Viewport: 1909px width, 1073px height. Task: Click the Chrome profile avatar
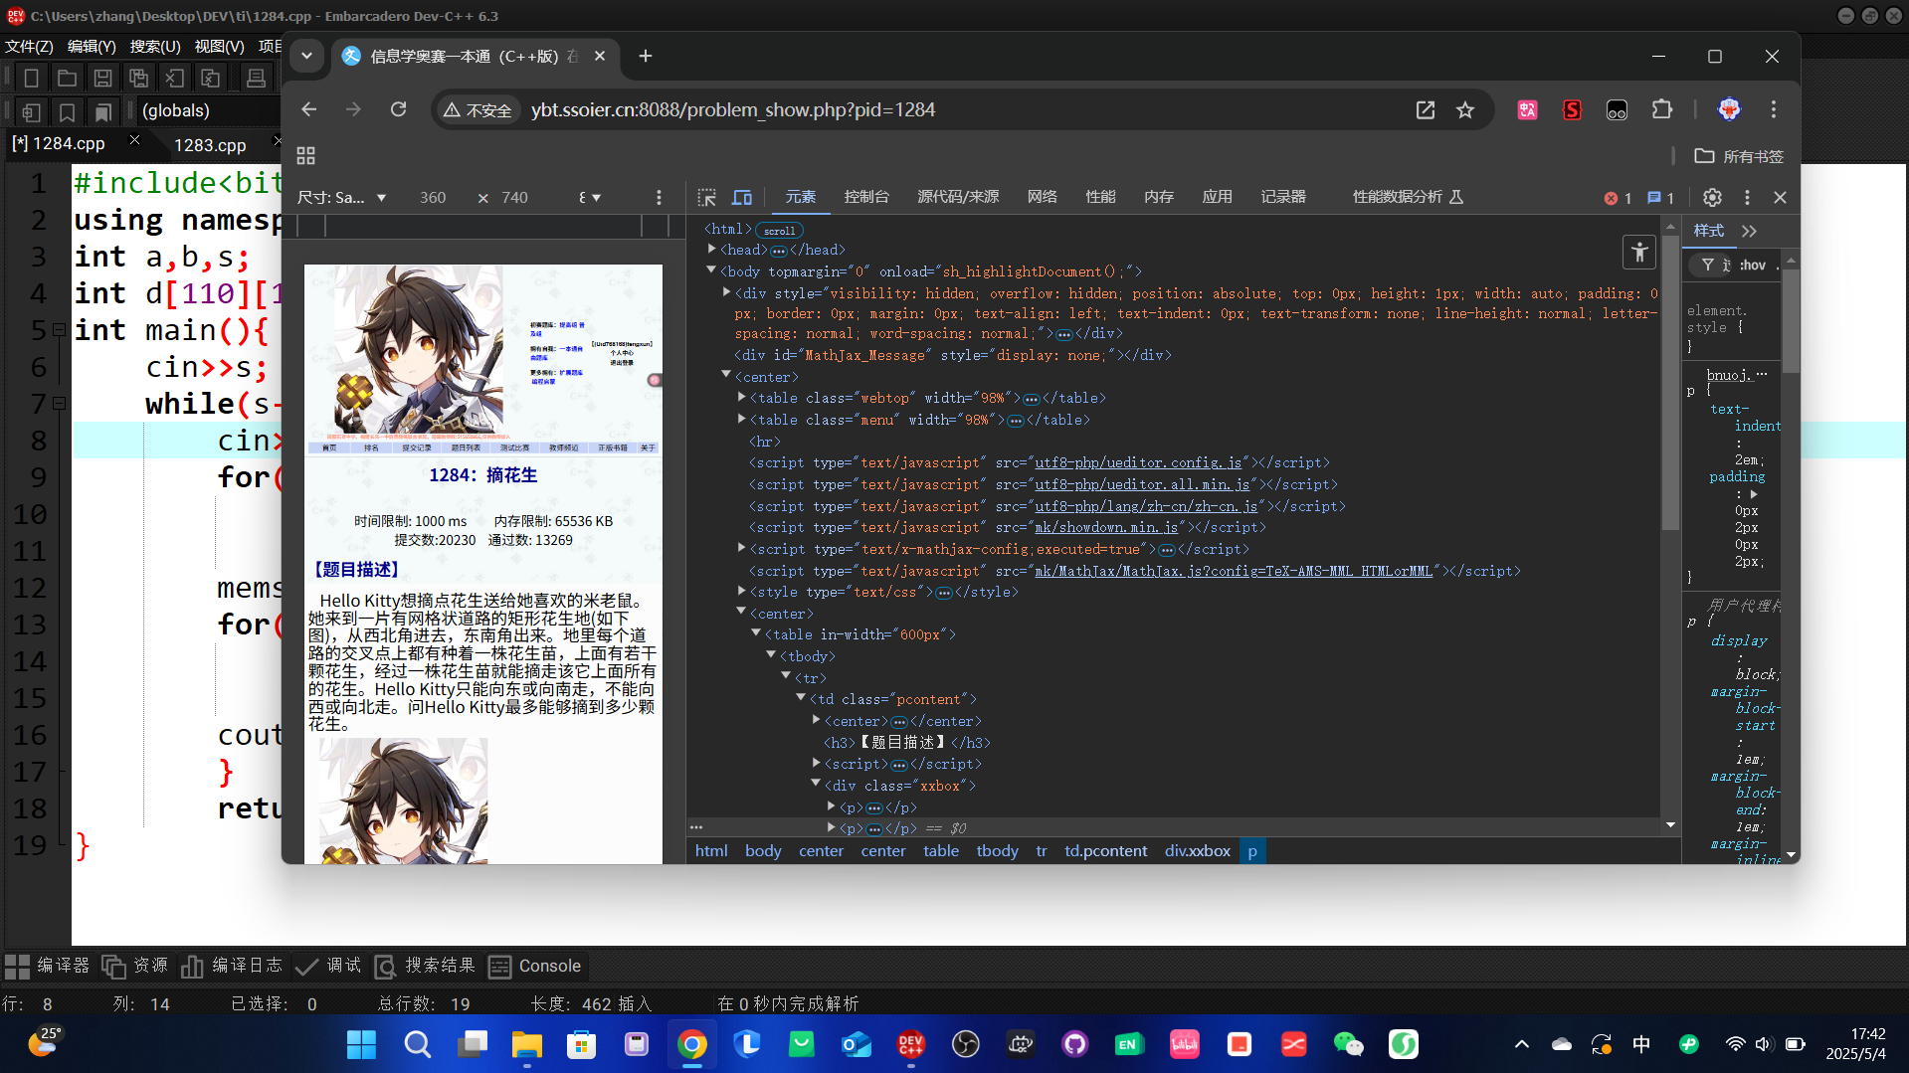pyautogui.click(x=1730, y=109)
